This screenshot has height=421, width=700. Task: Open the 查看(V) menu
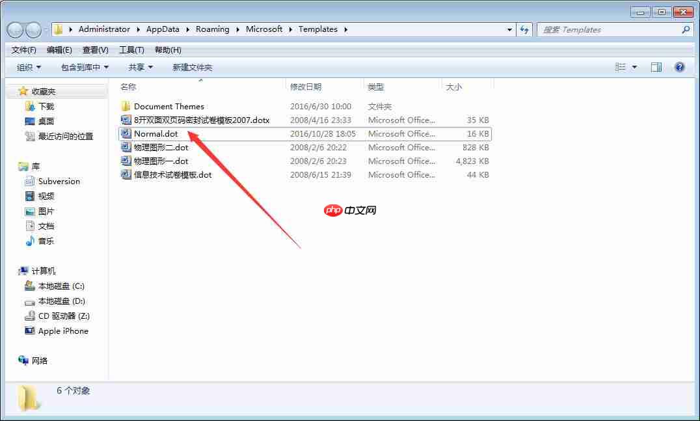pos(94,49)
